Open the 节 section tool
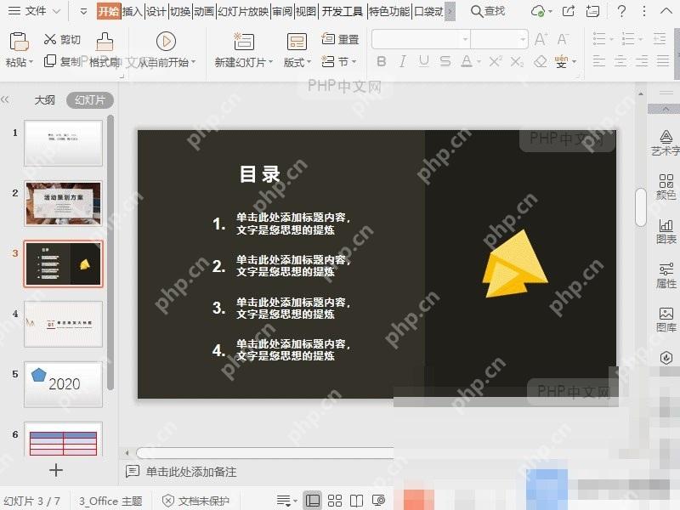This screenshot has width=680, height=510. (338, 61)
